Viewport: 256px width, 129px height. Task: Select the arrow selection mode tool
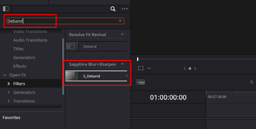tap(252, 82)
